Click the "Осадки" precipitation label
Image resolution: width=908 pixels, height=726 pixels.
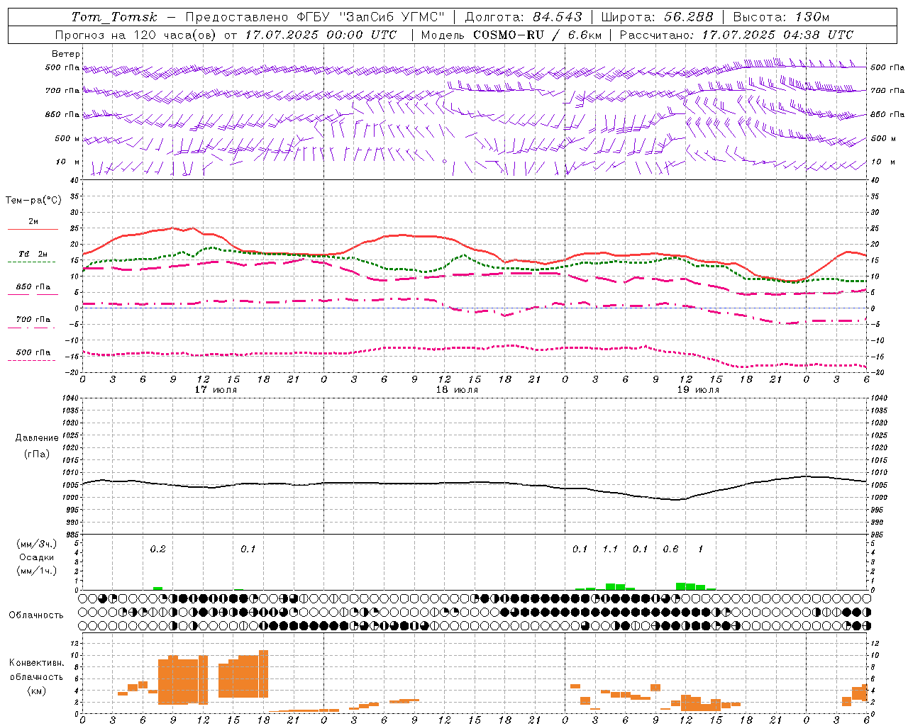tap(36, 557)
